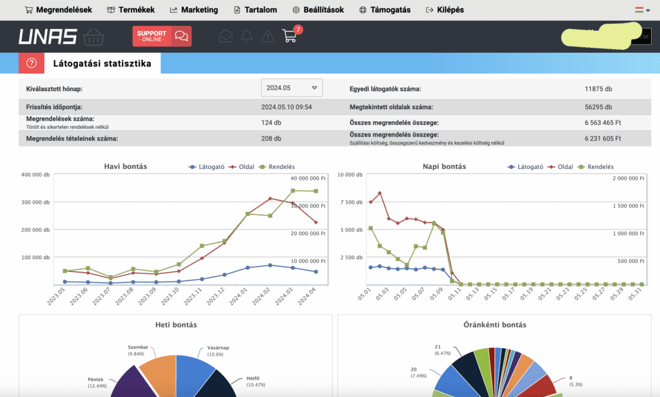660x397 pixels.
Task: Select the dark navy Hétfő pie slice
Action: coord(215,385)
